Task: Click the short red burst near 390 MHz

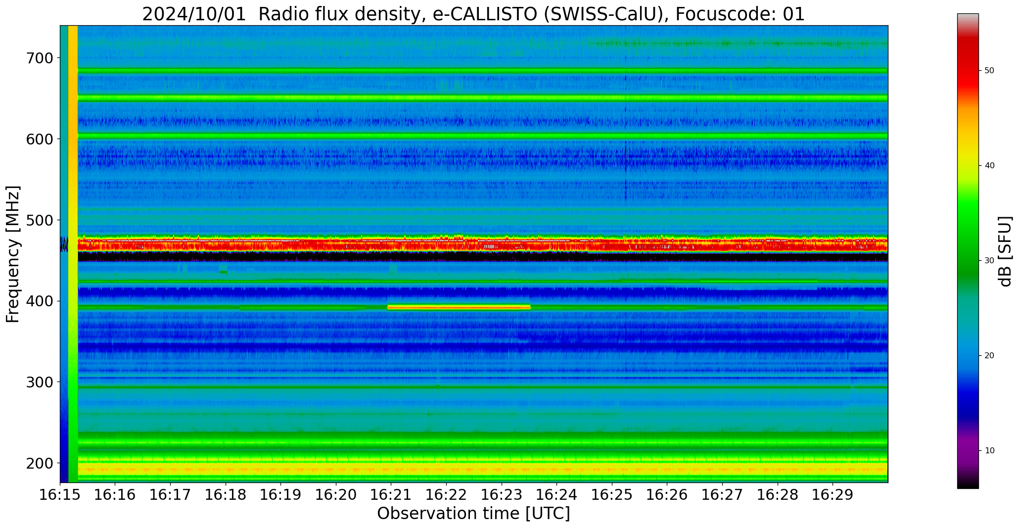Action: pos(459,307)
